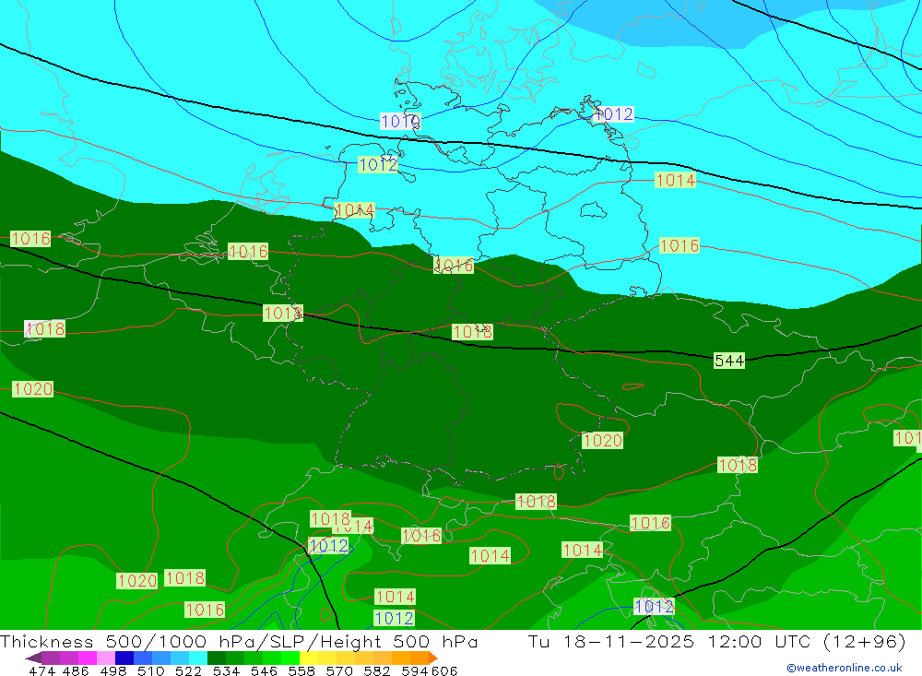Screen dimensions: 922x676
Task: Click the 606 legend value
Action: click(x=444, y=670)
